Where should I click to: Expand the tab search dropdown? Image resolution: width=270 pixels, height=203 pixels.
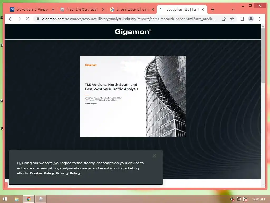[233, 10]
